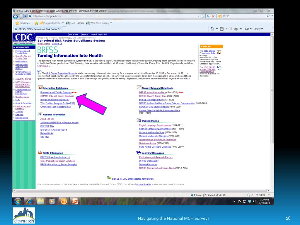The height and width of the screenshot is (225, 300).
Task: Open BRFSS State Coordinators List link
Action: tap(55, 157)
